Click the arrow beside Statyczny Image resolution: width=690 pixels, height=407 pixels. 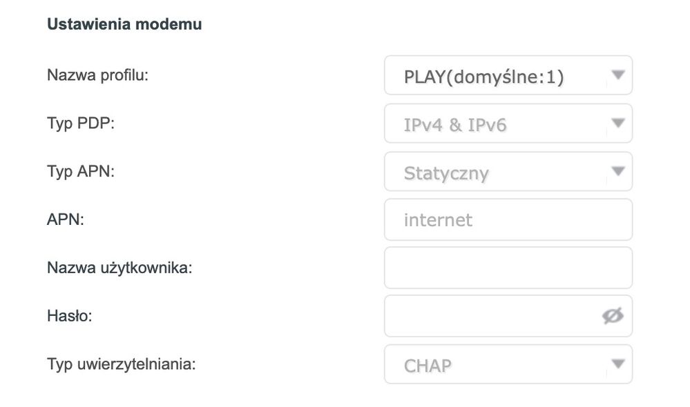click(618, 171)
